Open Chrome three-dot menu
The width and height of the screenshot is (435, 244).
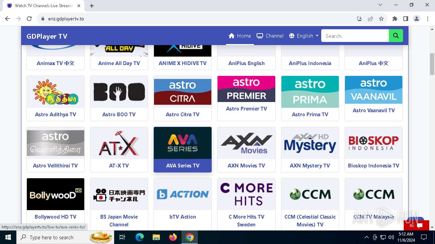click(x=428, y=19)
